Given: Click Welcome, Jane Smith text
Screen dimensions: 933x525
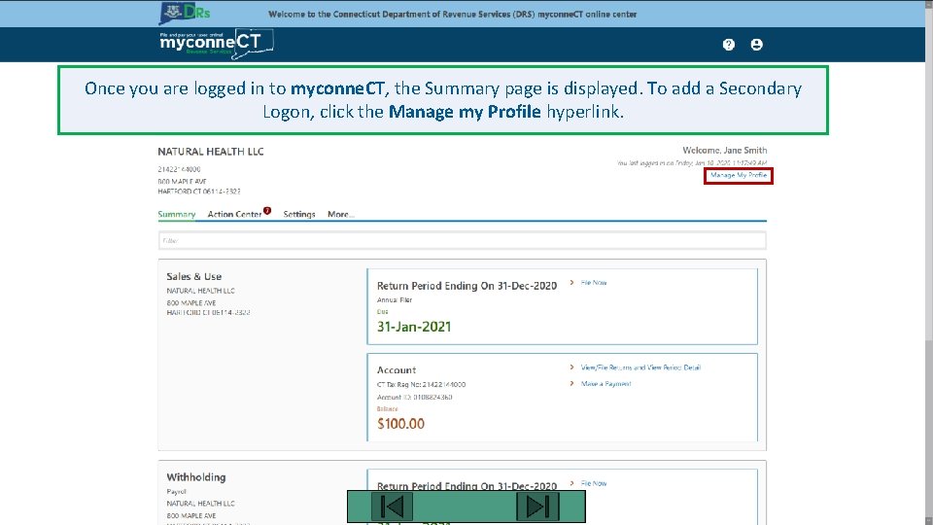Looking at the screenshot, I should pyautogui.click(x=725, y=151).
